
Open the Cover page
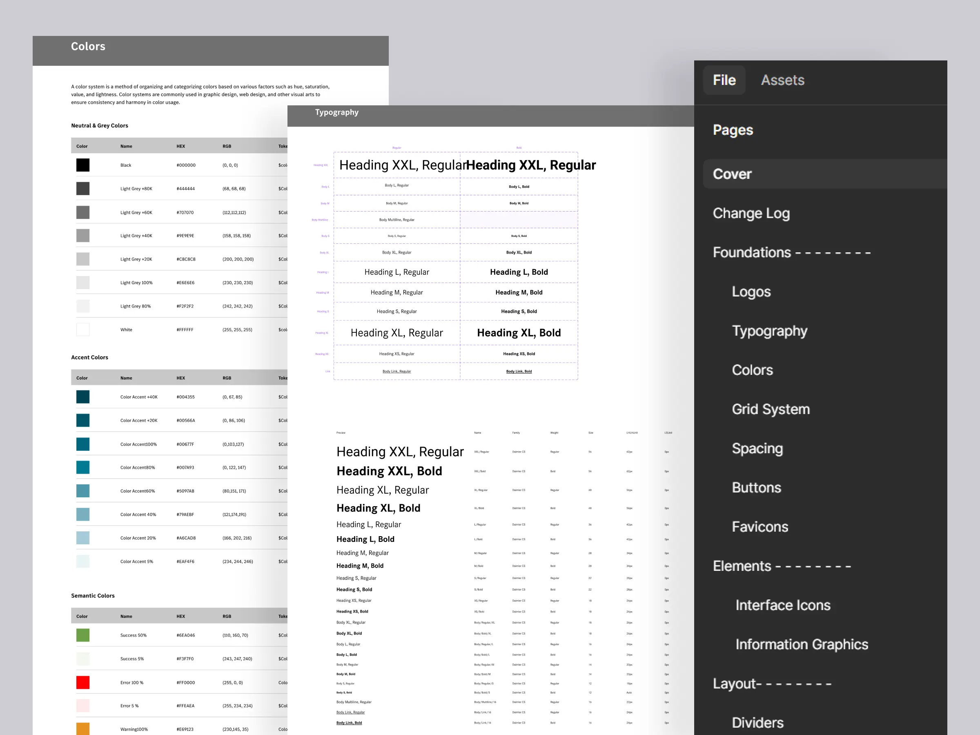point(732,174)
